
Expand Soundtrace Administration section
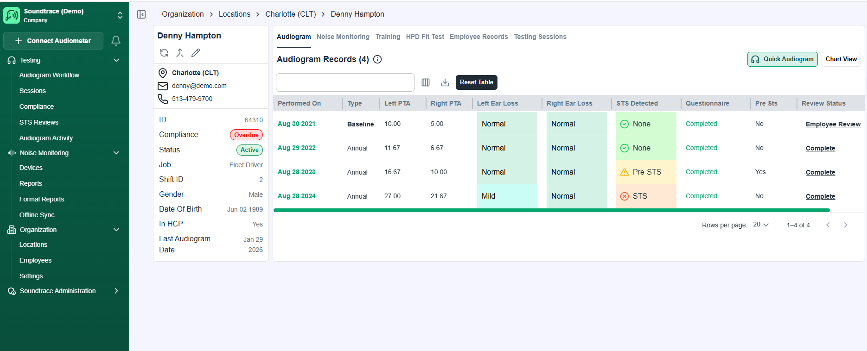[116, 291]
